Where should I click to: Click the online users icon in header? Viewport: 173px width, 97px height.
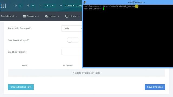[28, 5]
